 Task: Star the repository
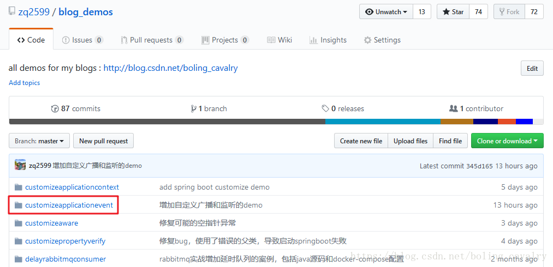pyautogui.click(x=454, y=11)
